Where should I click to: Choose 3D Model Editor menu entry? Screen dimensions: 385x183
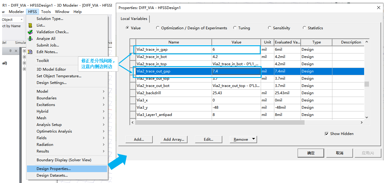coord(67,69)
